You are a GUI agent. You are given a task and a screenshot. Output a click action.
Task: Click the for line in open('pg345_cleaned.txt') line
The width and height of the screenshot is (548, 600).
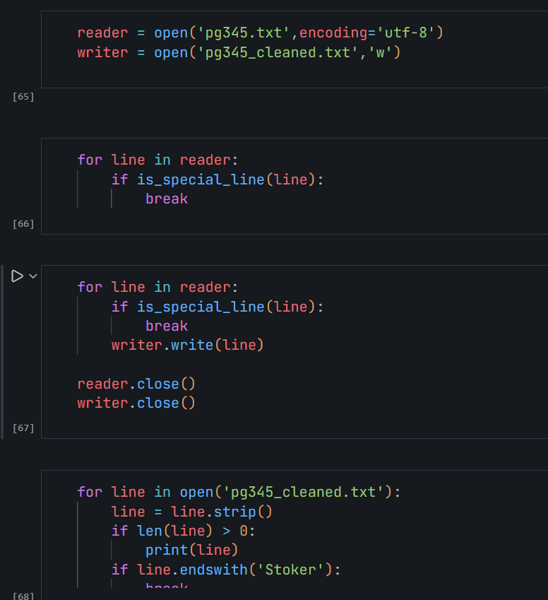tap(239, 492)
